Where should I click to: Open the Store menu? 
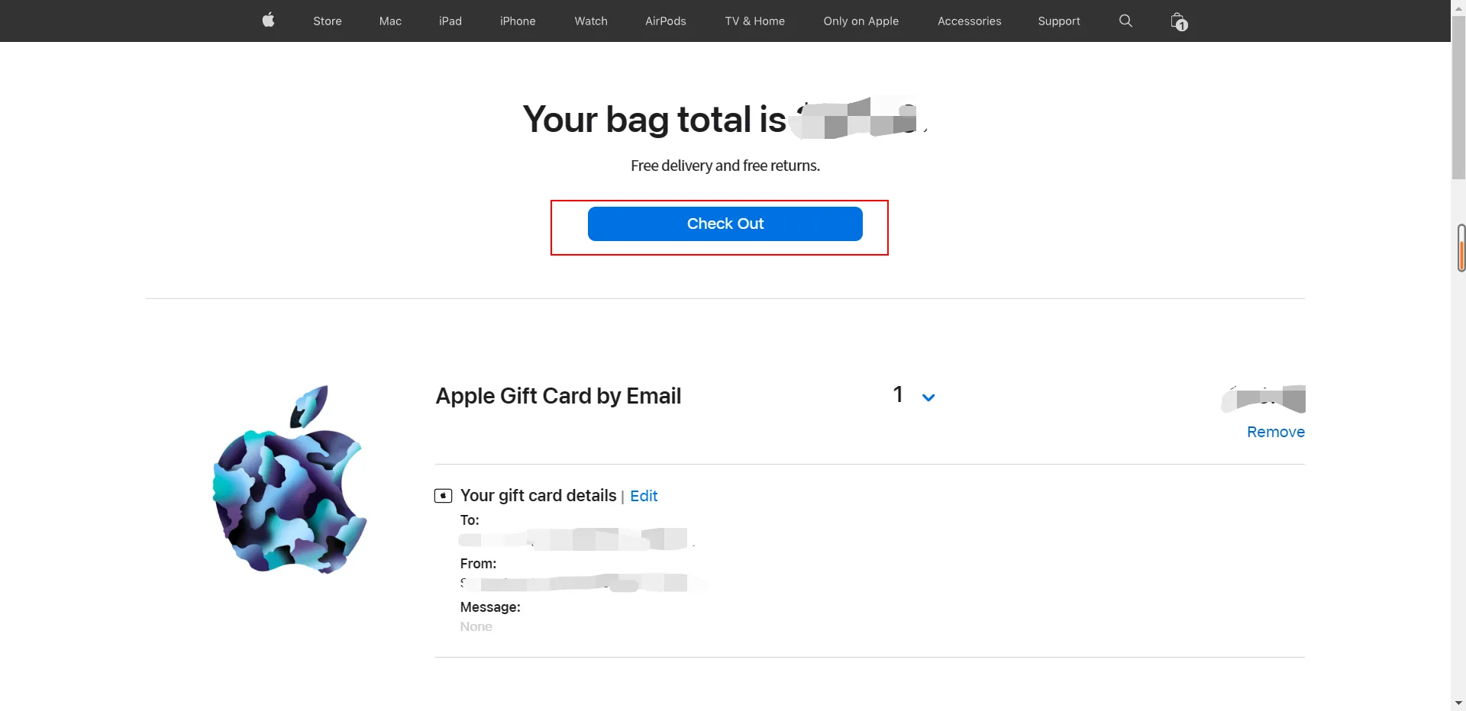click(x=327, y=21)
